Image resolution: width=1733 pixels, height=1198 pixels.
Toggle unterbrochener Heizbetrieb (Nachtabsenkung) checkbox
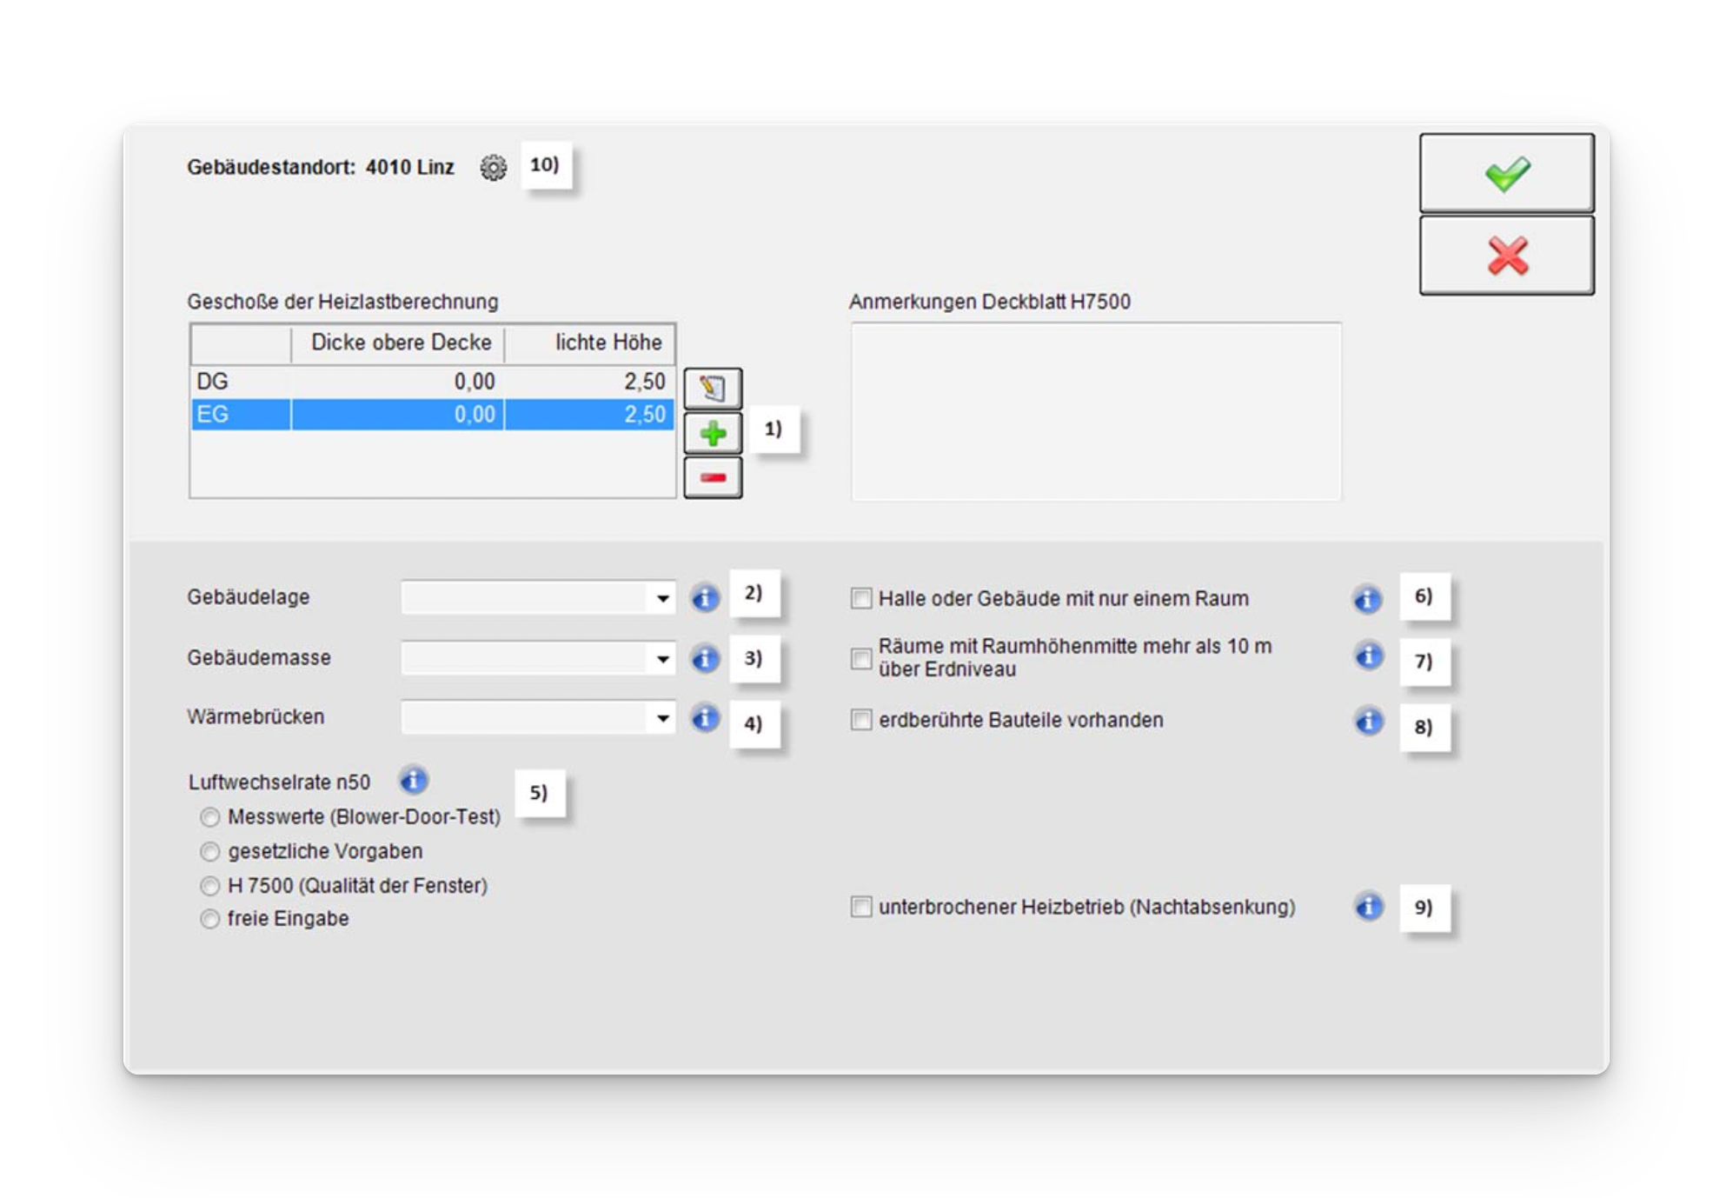click(x=860, y=907)
